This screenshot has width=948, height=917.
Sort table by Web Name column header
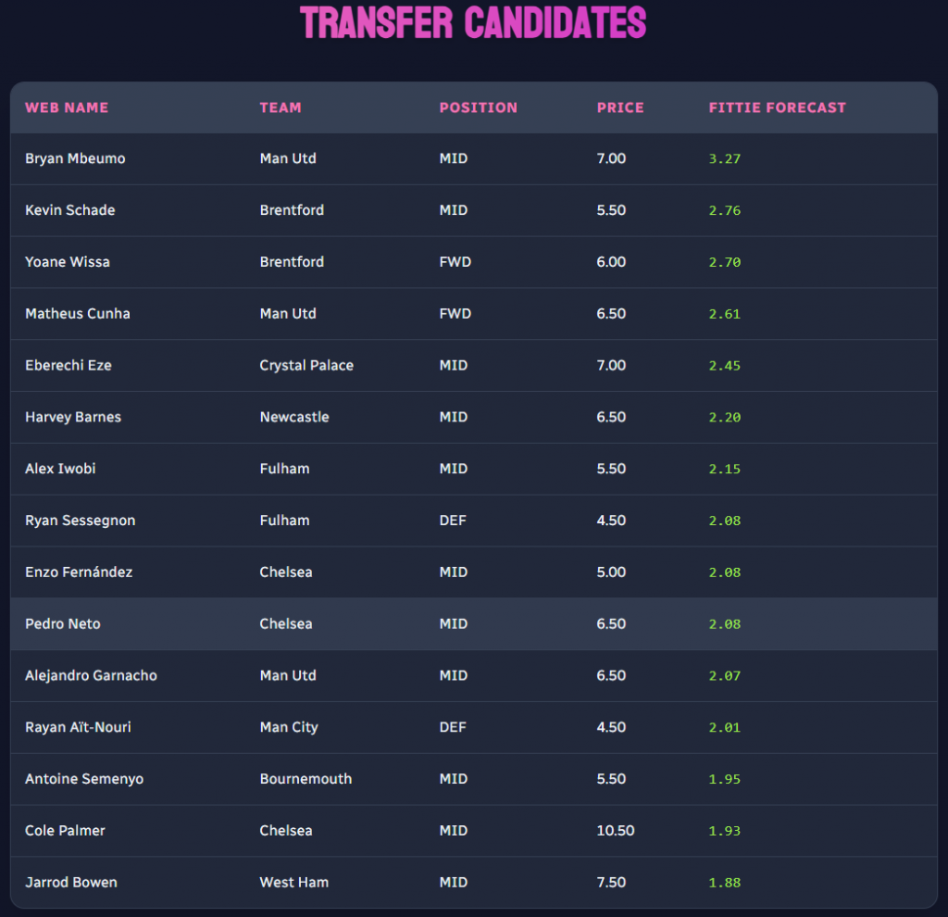coord(67,107)
